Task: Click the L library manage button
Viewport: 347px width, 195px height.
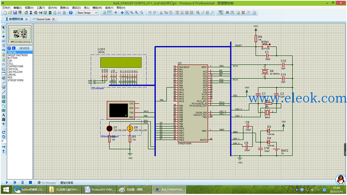Action: 14,48
